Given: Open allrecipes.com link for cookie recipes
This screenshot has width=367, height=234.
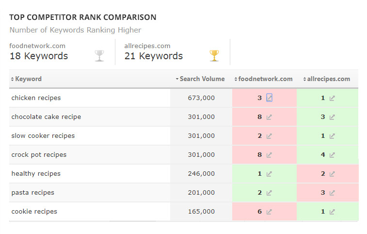Looking at the screenshot, I should 332,212.
